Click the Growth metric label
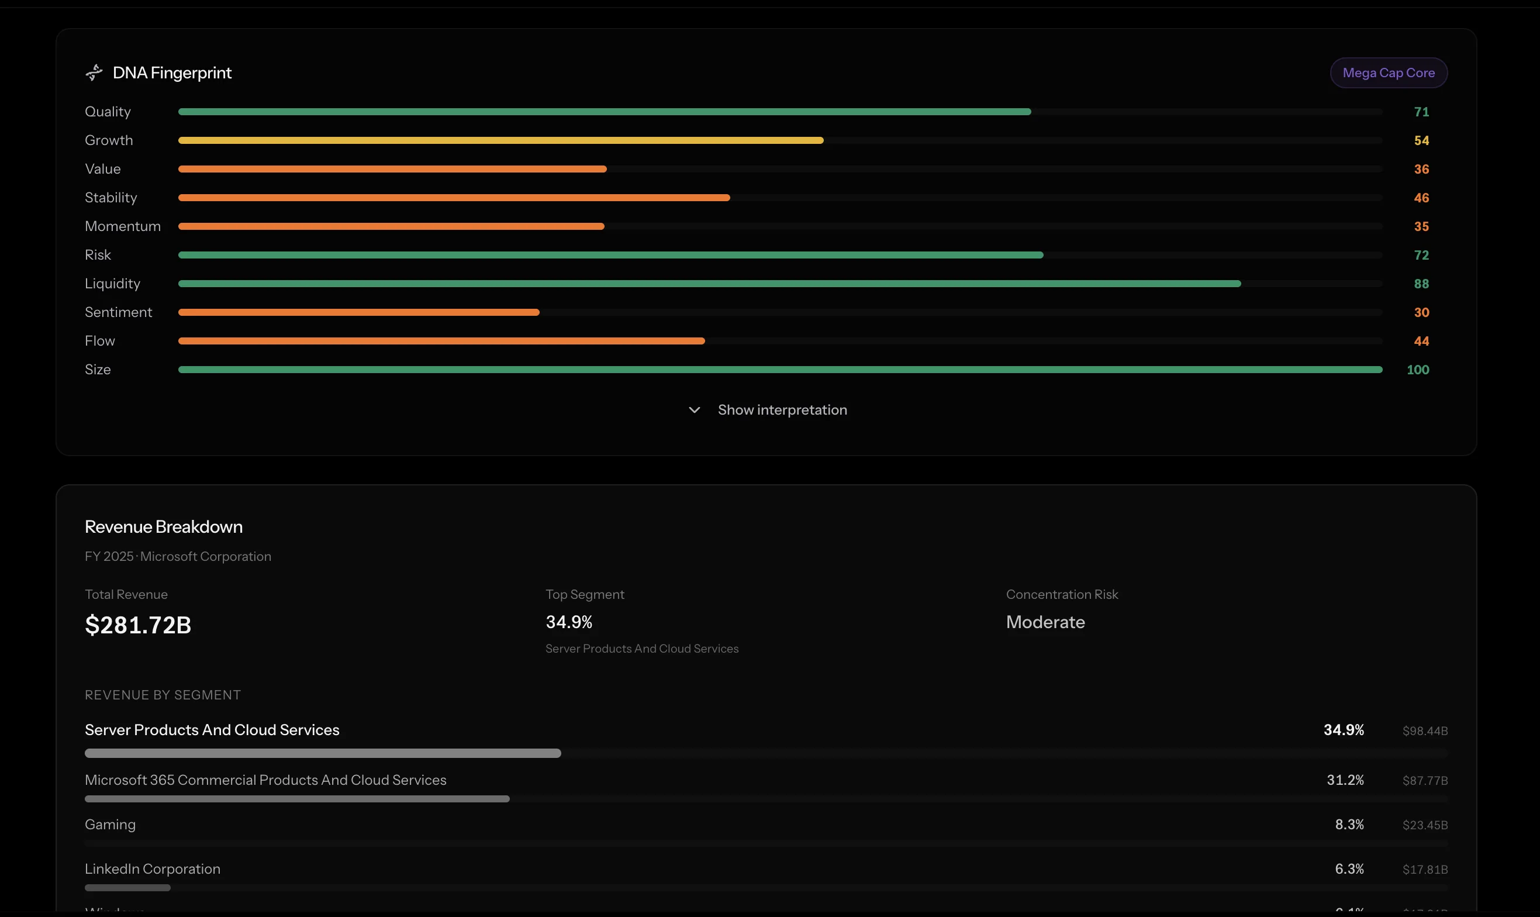The height and width of the screenshot is (917, 1540). coord(109,140)
